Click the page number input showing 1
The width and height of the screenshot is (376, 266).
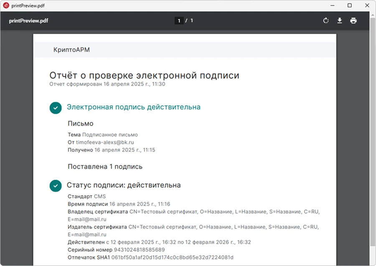coord(179,20)
